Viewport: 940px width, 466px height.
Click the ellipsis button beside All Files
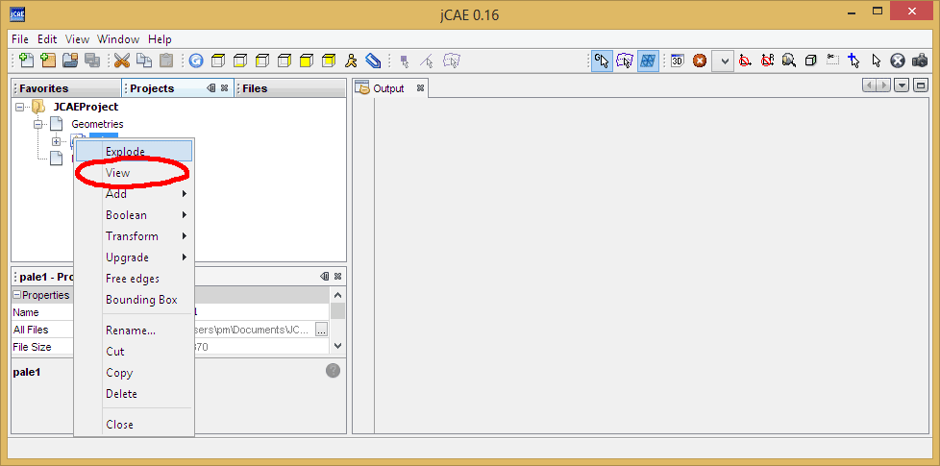click(x=321, y=330)
